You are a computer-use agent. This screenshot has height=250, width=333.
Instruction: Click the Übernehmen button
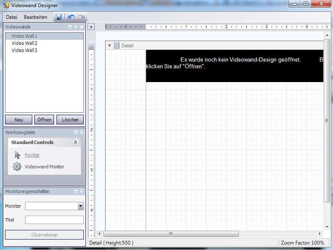coord(44,235)
